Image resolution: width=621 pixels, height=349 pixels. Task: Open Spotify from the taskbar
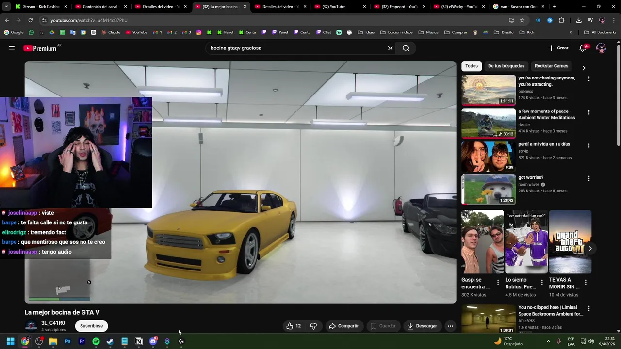click(96, 341)
